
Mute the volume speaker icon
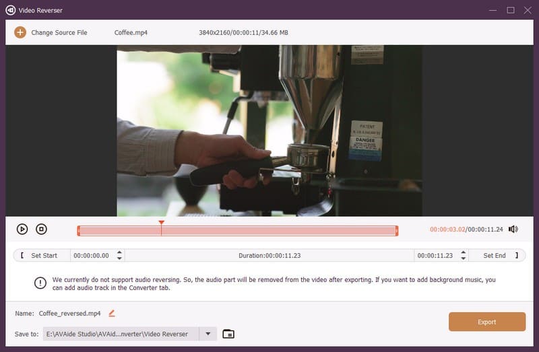coord(513,229)
